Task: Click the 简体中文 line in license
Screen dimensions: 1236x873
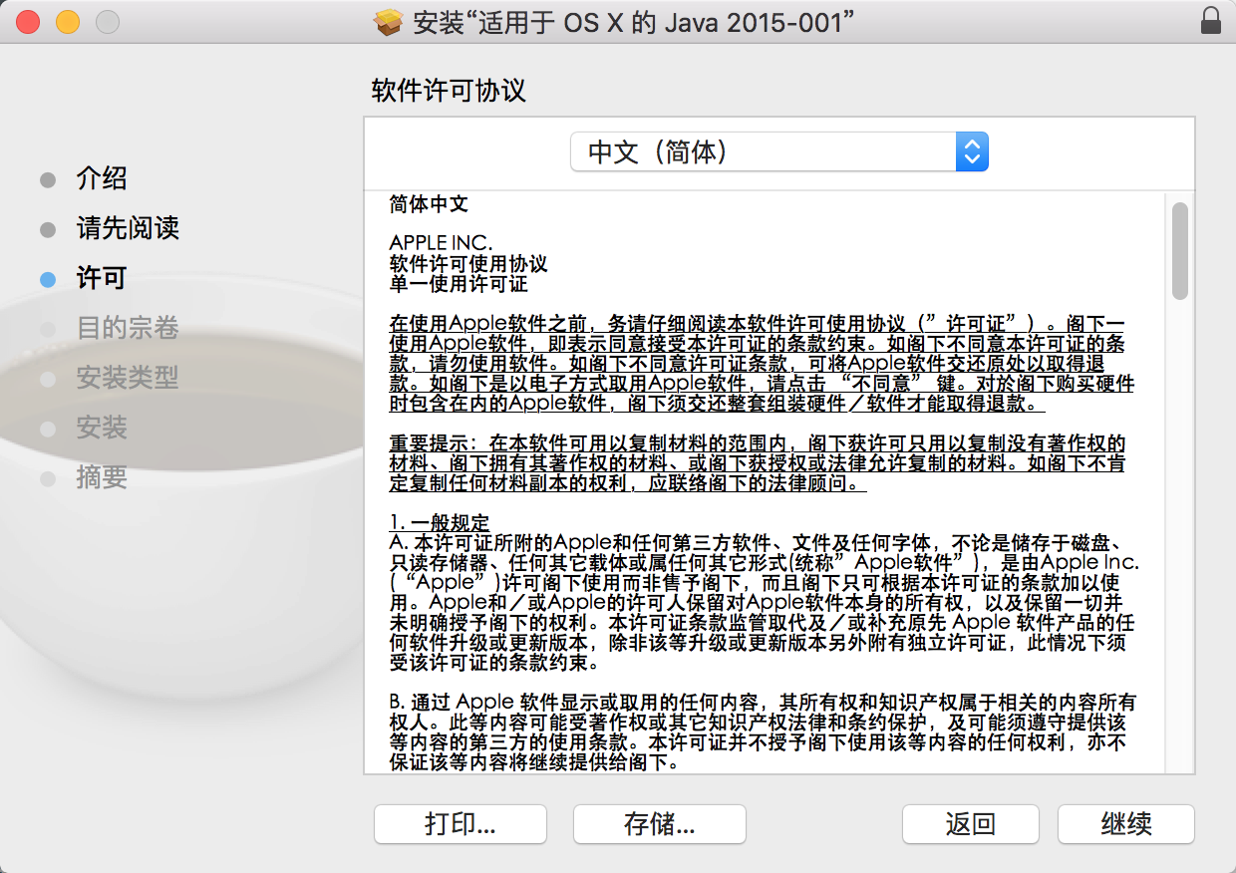Action: coord(429,204)
